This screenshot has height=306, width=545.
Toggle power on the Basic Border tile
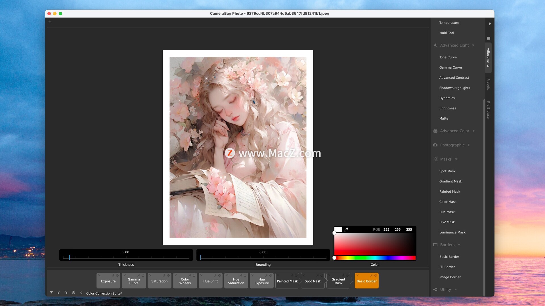tap(376, 275)
